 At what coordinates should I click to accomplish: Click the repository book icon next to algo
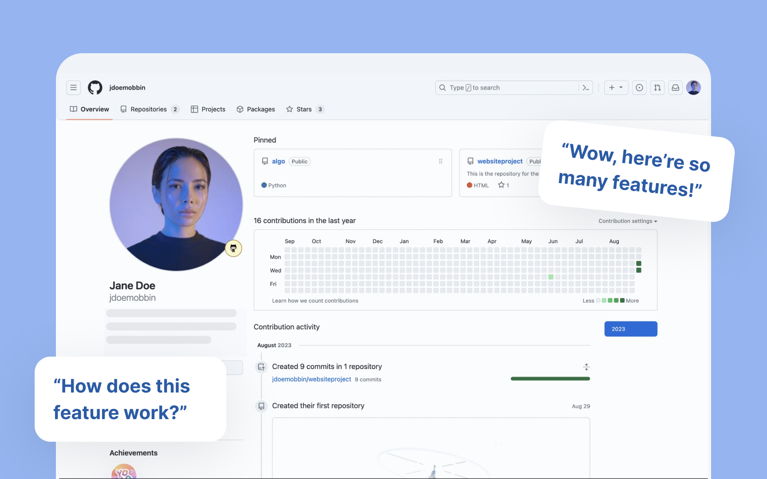pyautogui.click(x=265, y=161)
